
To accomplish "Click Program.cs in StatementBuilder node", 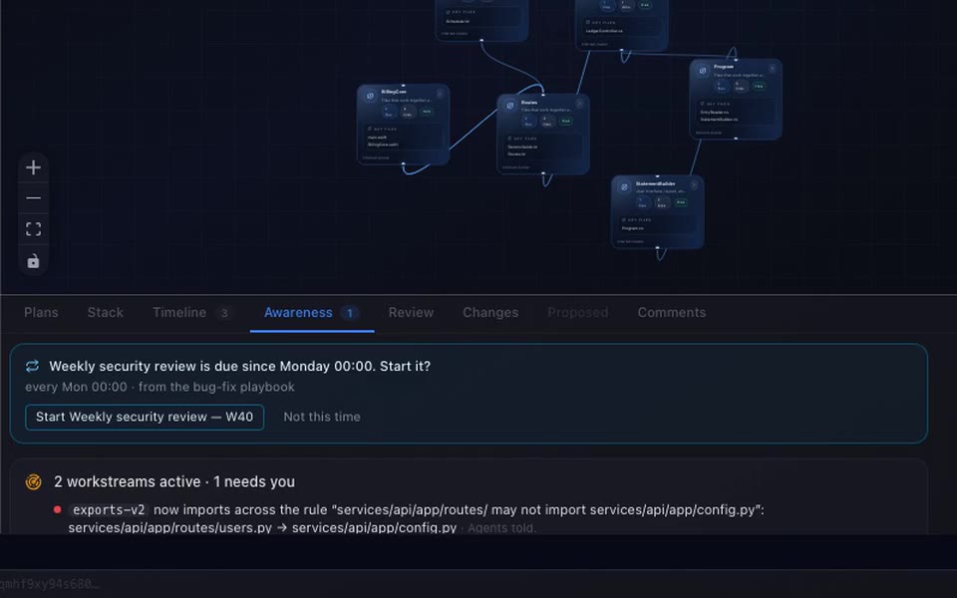I will click(632, 228).
